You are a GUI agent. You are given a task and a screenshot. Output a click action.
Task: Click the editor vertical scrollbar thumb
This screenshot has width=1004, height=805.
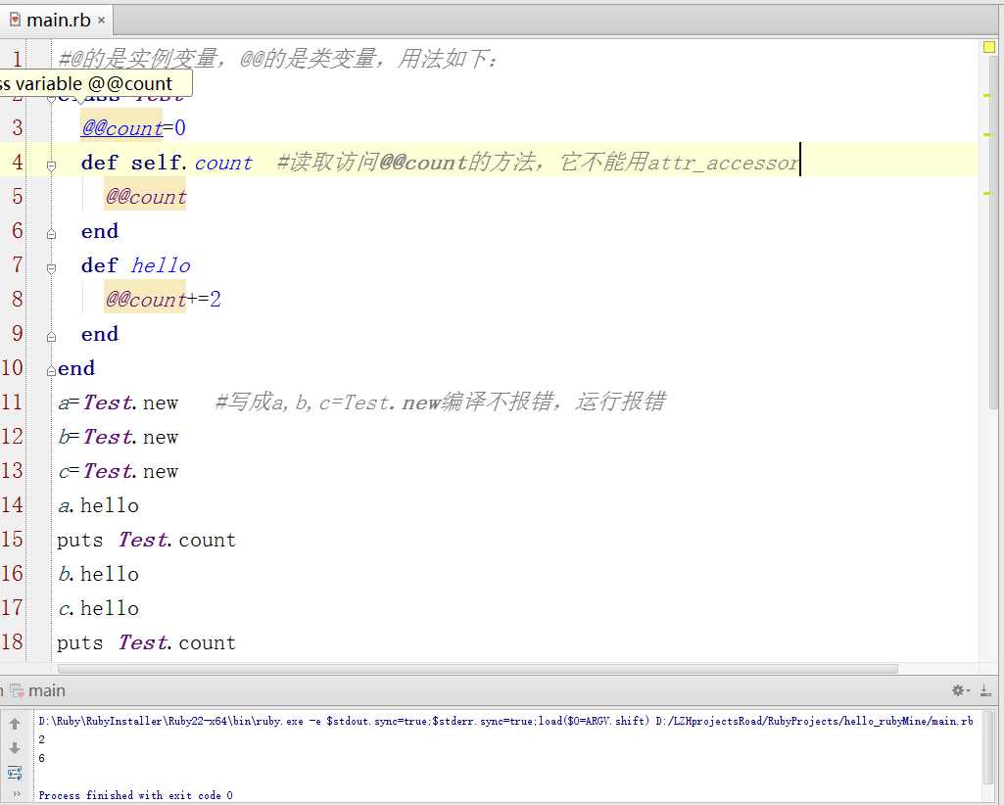point(993,232)
